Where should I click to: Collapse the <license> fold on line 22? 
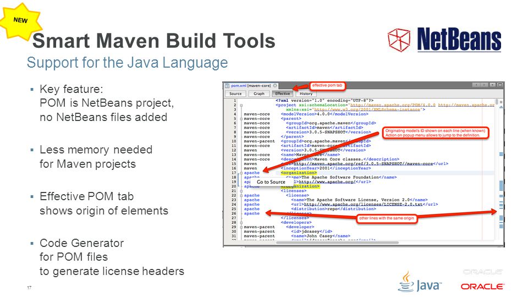pos(241,196)
